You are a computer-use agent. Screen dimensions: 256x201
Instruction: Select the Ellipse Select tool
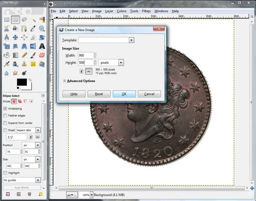(15, 20)
